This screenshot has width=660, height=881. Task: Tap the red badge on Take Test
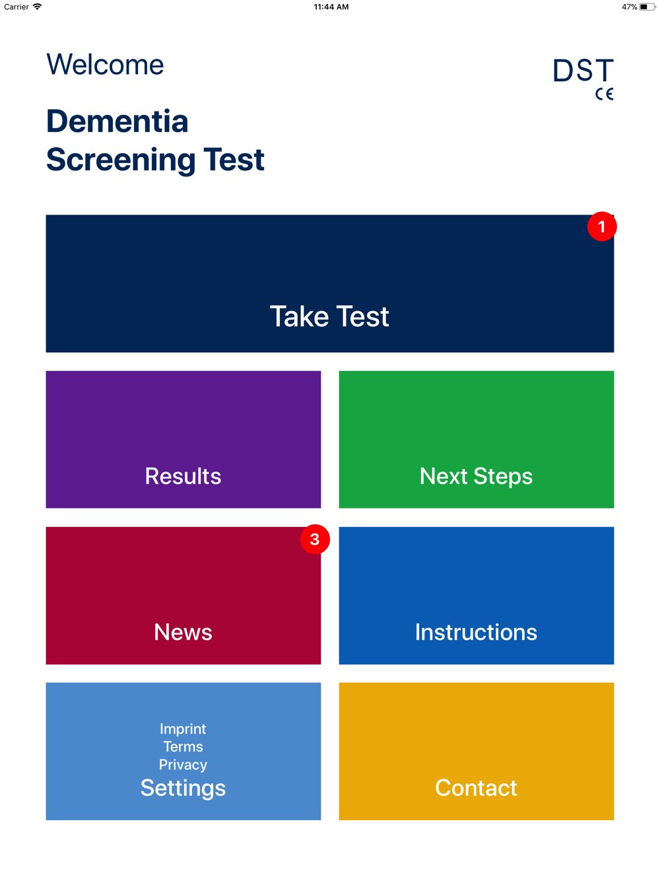tap(601, 227)
